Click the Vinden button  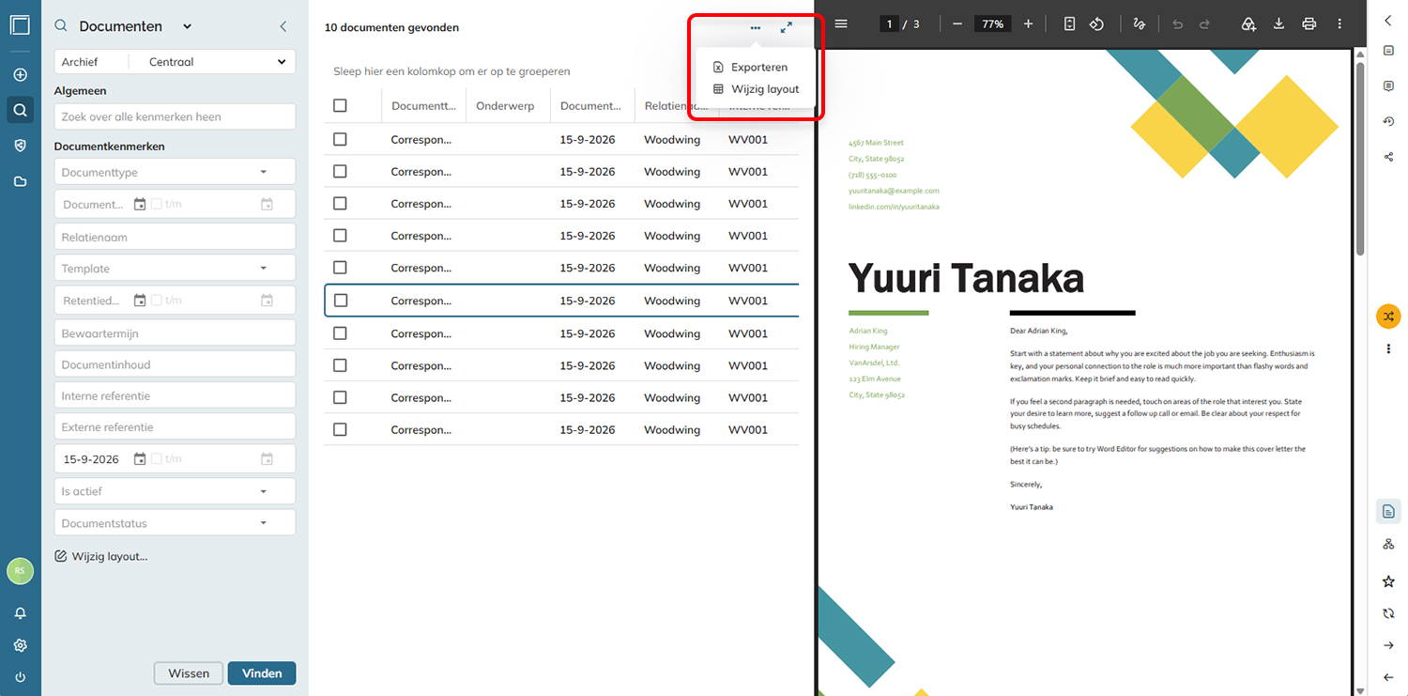[262, 673]
